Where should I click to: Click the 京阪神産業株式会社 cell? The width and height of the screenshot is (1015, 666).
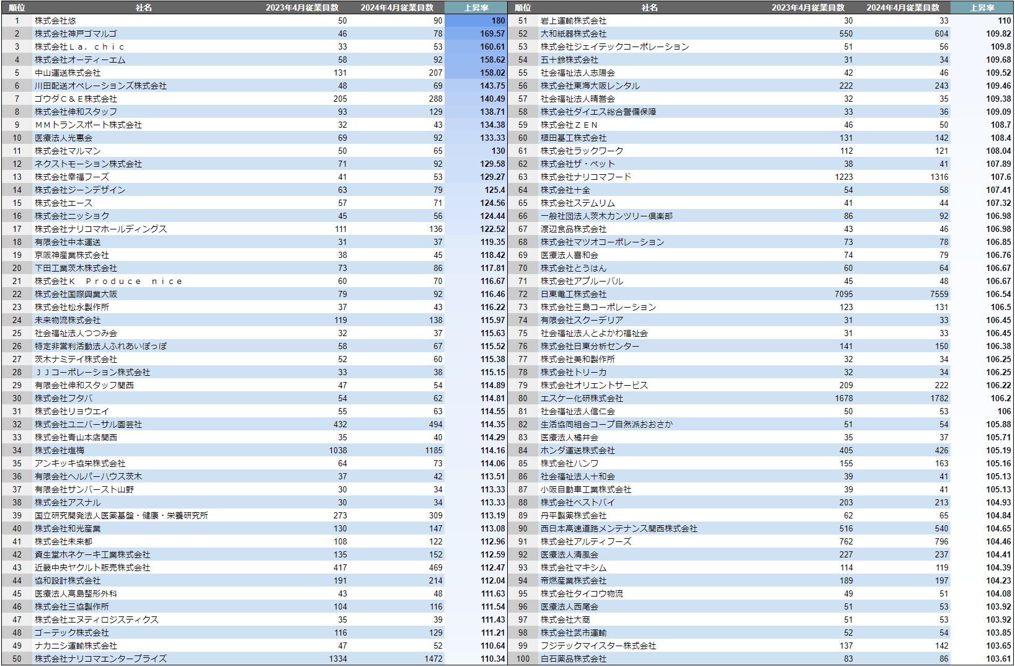(x=72, y=255)
